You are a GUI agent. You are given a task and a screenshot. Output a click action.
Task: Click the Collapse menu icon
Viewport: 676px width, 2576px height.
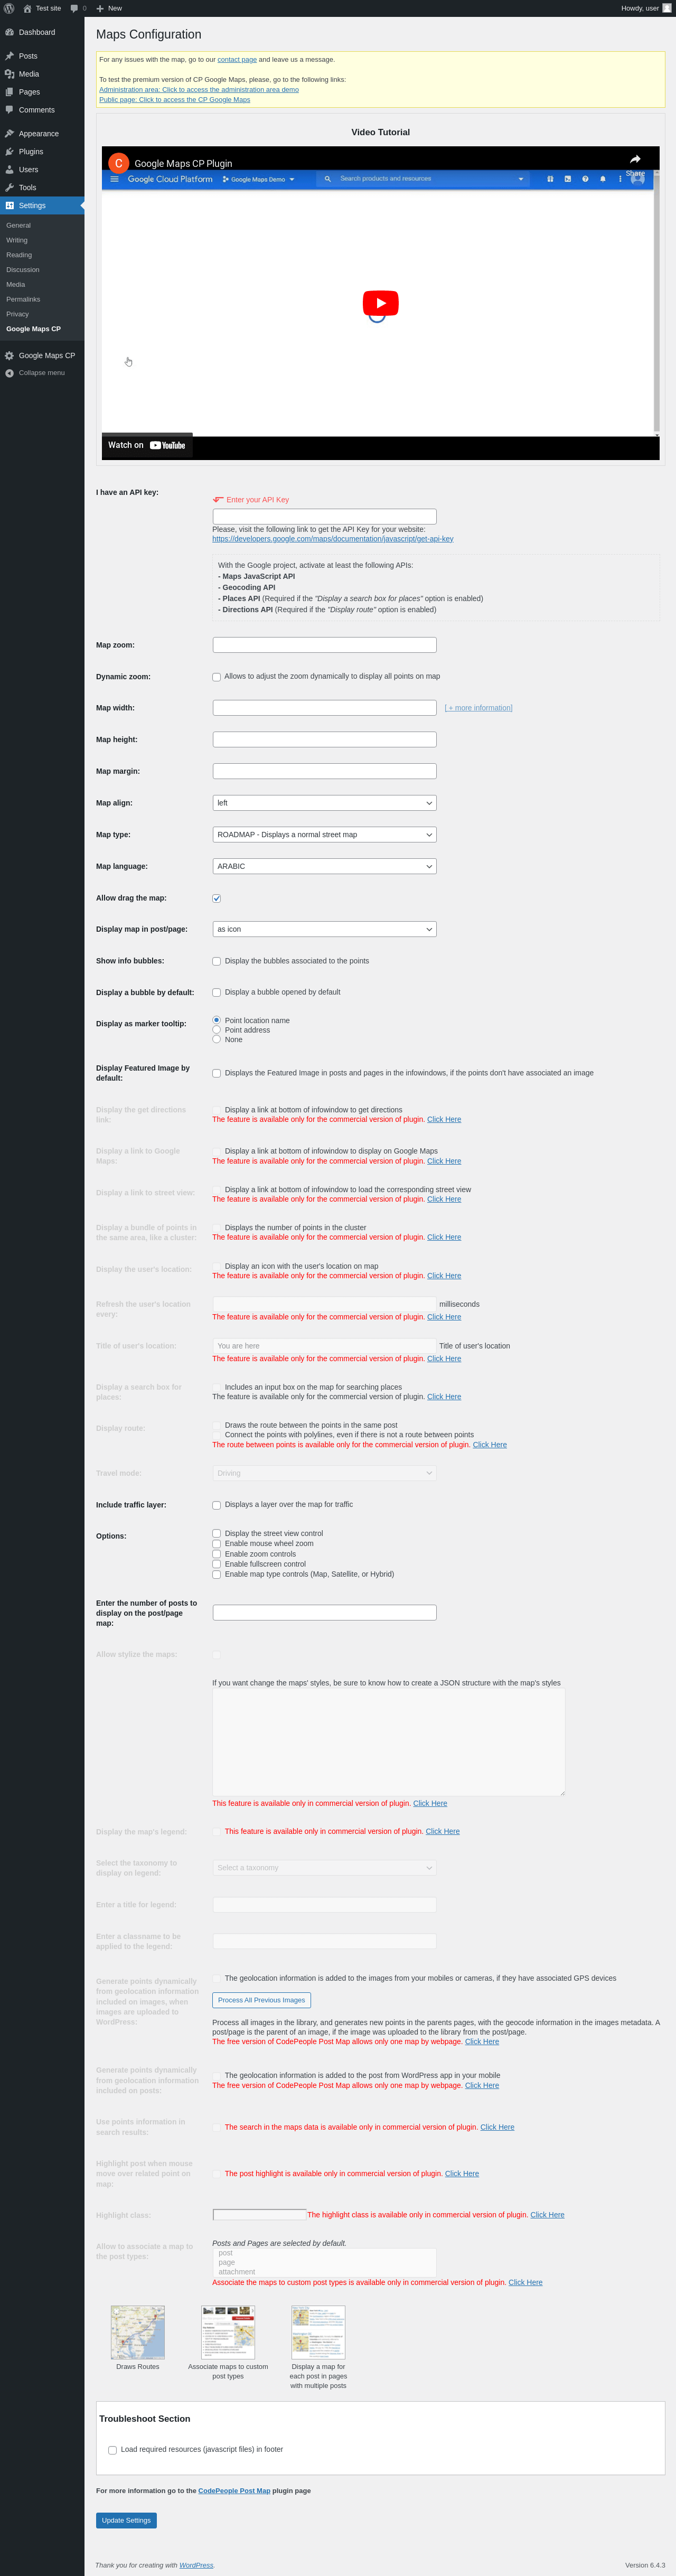tap(9, 373)
